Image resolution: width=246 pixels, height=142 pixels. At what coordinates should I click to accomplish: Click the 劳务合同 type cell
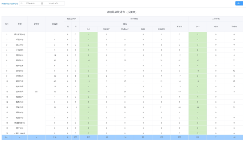pyautogui.click(x=20, y=91)
